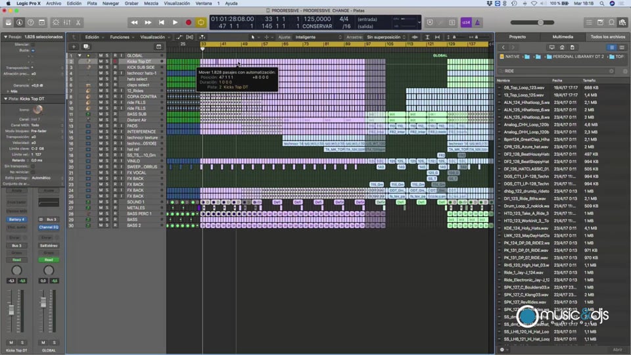Open Quick Help question mark button
The width and height of the screenshot is (631, 355).
click(31, 22)
